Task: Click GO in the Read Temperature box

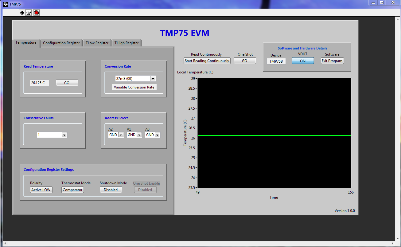Action: click(x=67, y=83)
